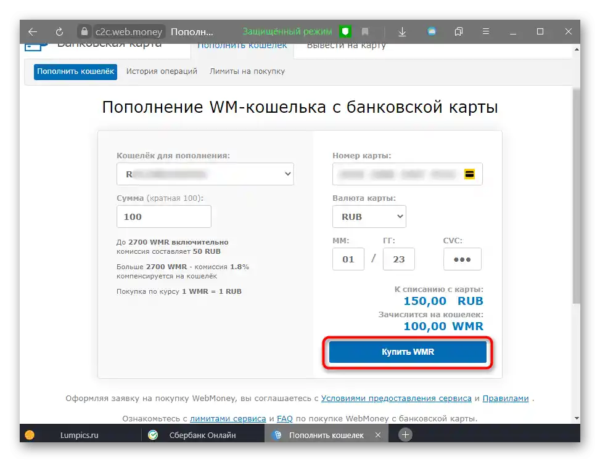This screenshot has height=462, width=600.
Task: Click the ГГ expiry year field
Action: click(x=399, y=259)
